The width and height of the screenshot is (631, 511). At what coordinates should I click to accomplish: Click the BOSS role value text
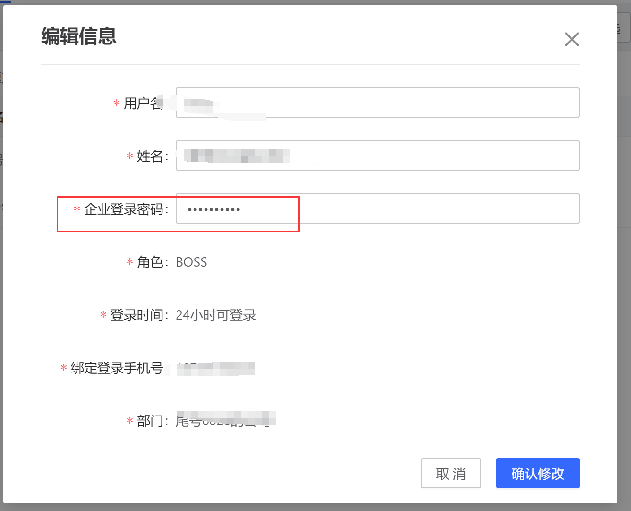[191, 262]
